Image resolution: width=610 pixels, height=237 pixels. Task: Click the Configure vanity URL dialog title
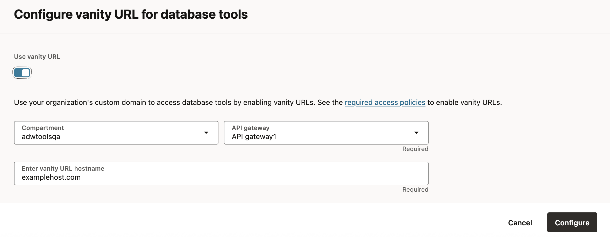131,14
